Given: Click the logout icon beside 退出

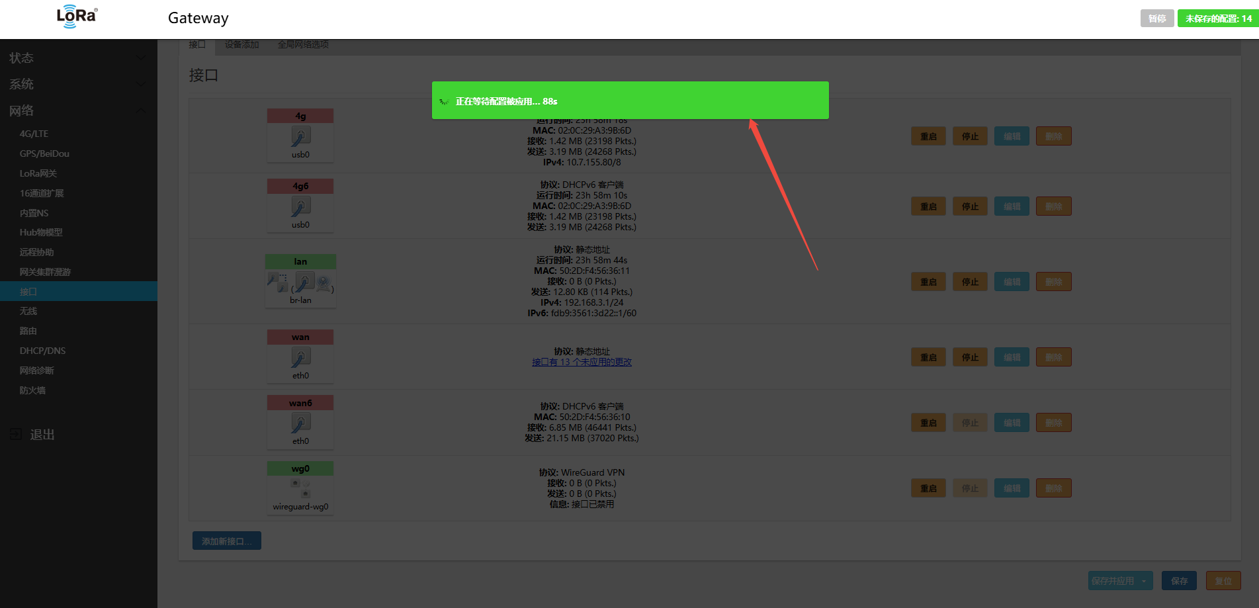Looking at the screenshot, I should point(16,435).
